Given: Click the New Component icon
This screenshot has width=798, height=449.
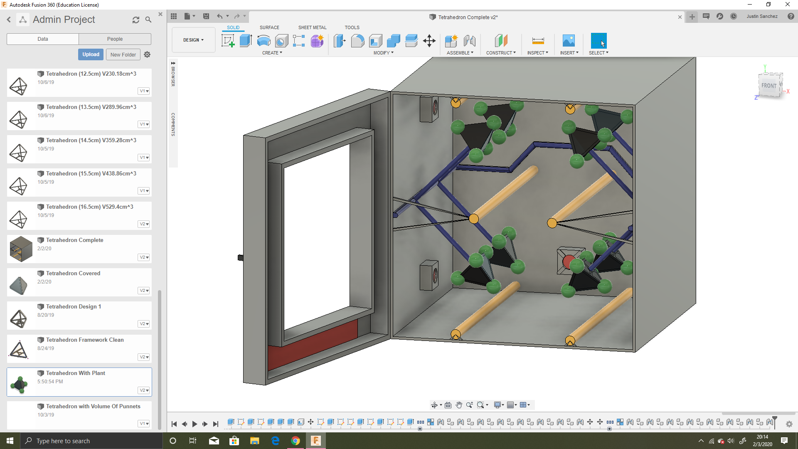Looking at the screenshot, I should [451, 41].
